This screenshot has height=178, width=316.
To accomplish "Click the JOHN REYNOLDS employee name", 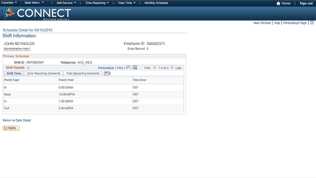I will click(19, 44).
